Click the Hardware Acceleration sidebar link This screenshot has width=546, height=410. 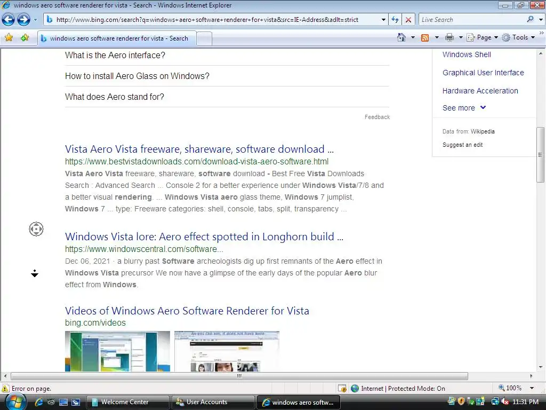coord(480,91)
